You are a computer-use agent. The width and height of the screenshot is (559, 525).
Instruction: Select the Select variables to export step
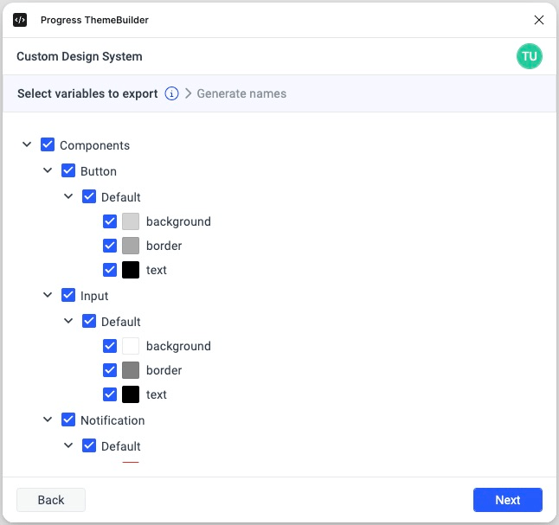tap(87, 93)
